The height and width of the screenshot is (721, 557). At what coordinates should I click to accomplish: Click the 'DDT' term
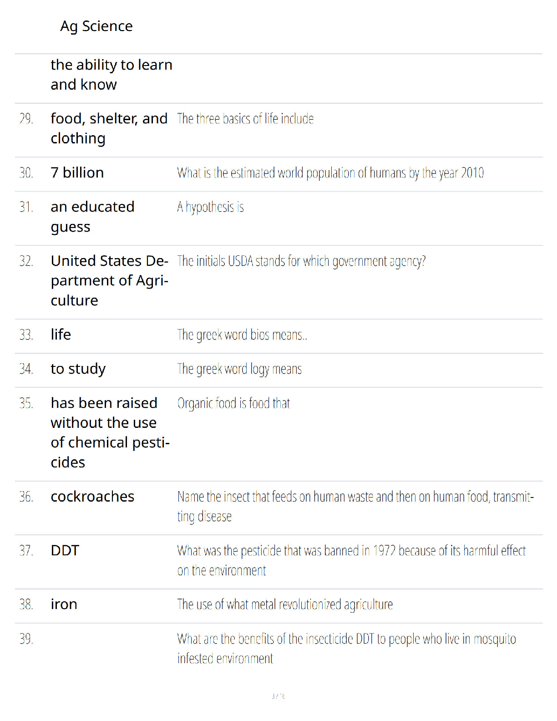coord(65,550)
